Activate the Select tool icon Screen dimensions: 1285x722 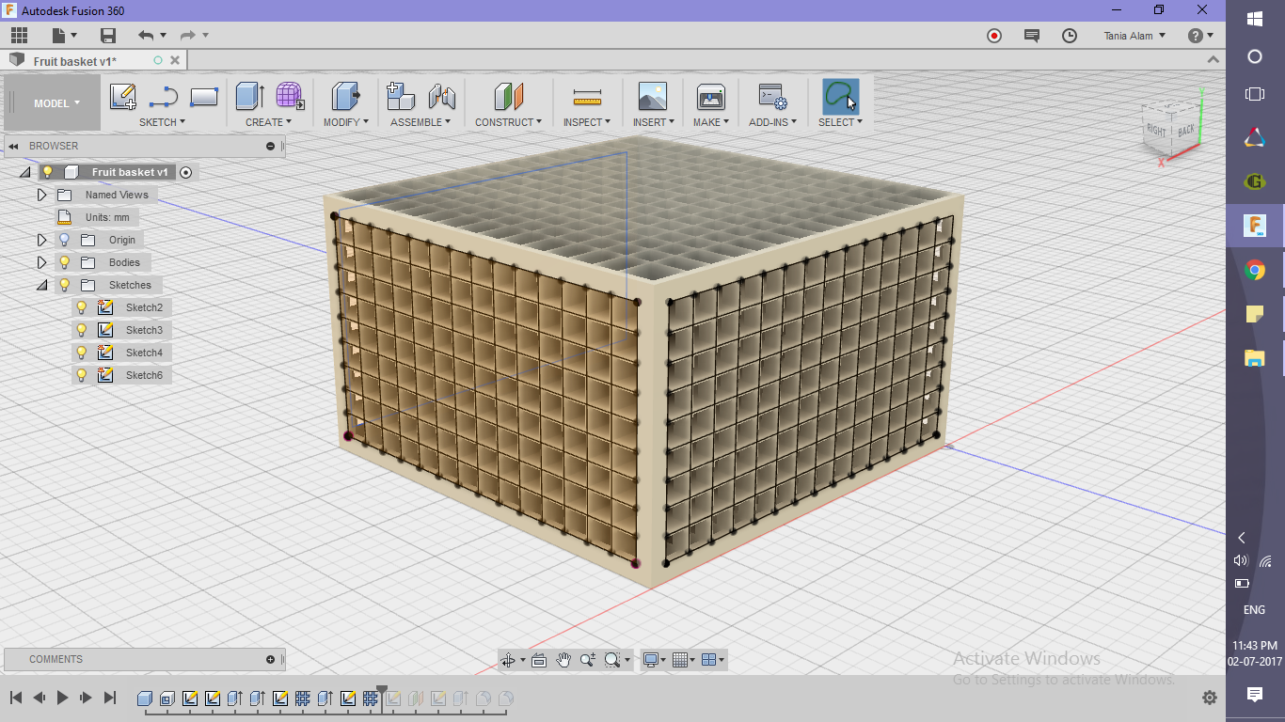click(x=841, y=97)
